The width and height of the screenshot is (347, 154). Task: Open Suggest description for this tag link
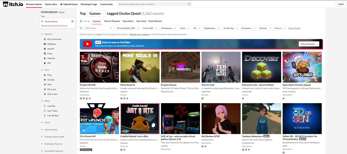[x=54, y=25]
